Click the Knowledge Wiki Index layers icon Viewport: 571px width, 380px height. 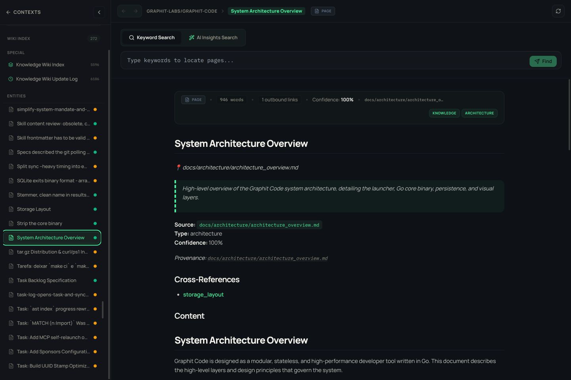pyautogui.click(x=11, y=65)
